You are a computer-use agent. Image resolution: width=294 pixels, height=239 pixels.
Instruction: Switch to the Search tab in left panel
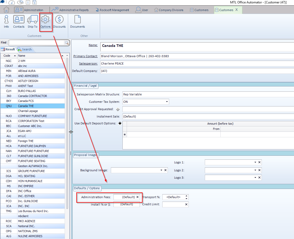[25, 49]
